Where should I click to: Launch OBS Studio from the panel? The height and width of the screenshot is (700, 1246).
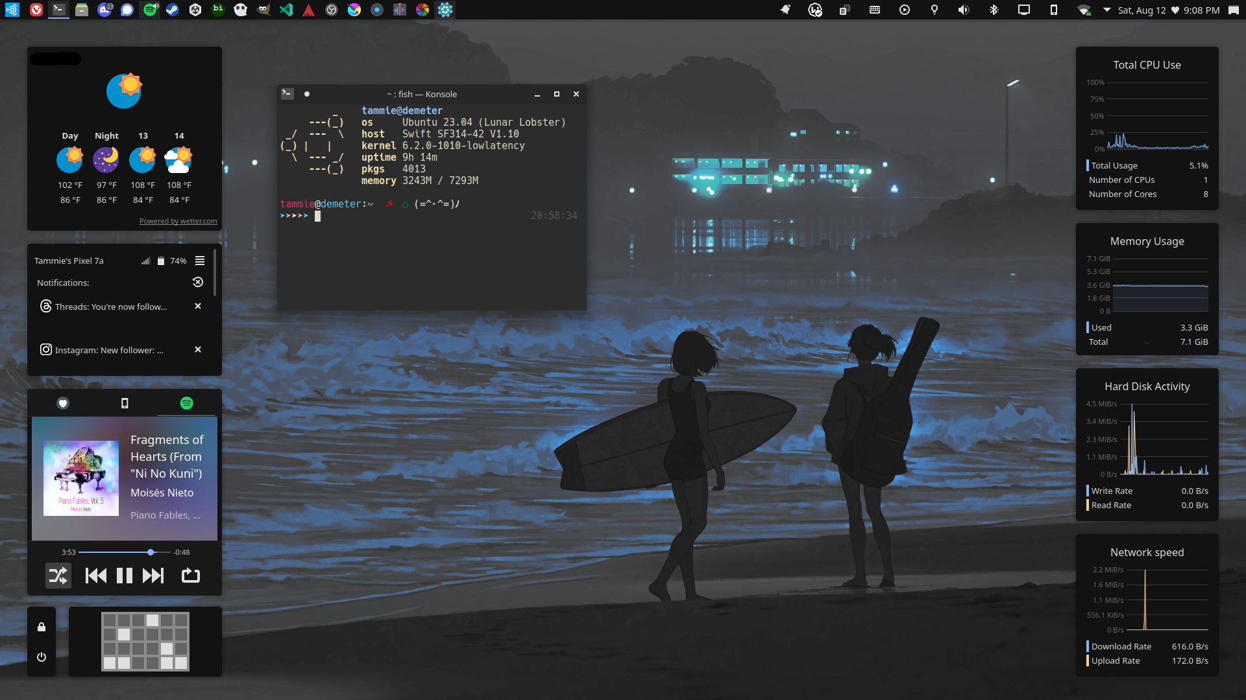point(332,10)
